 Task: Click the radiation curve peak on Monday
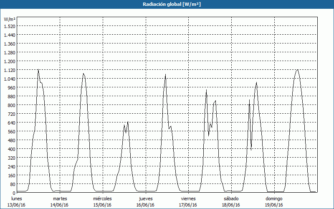[38, 70]
